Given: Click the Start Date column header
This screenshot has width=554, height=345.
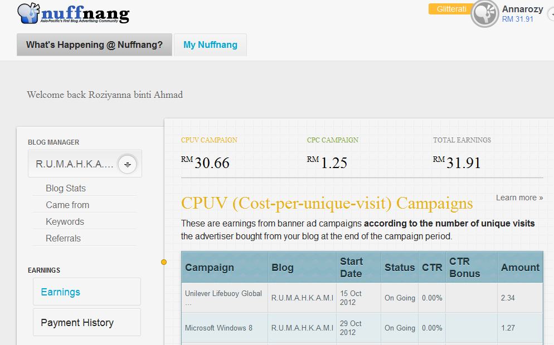Looking at the screenshot, I should click(x=358, y=267).
